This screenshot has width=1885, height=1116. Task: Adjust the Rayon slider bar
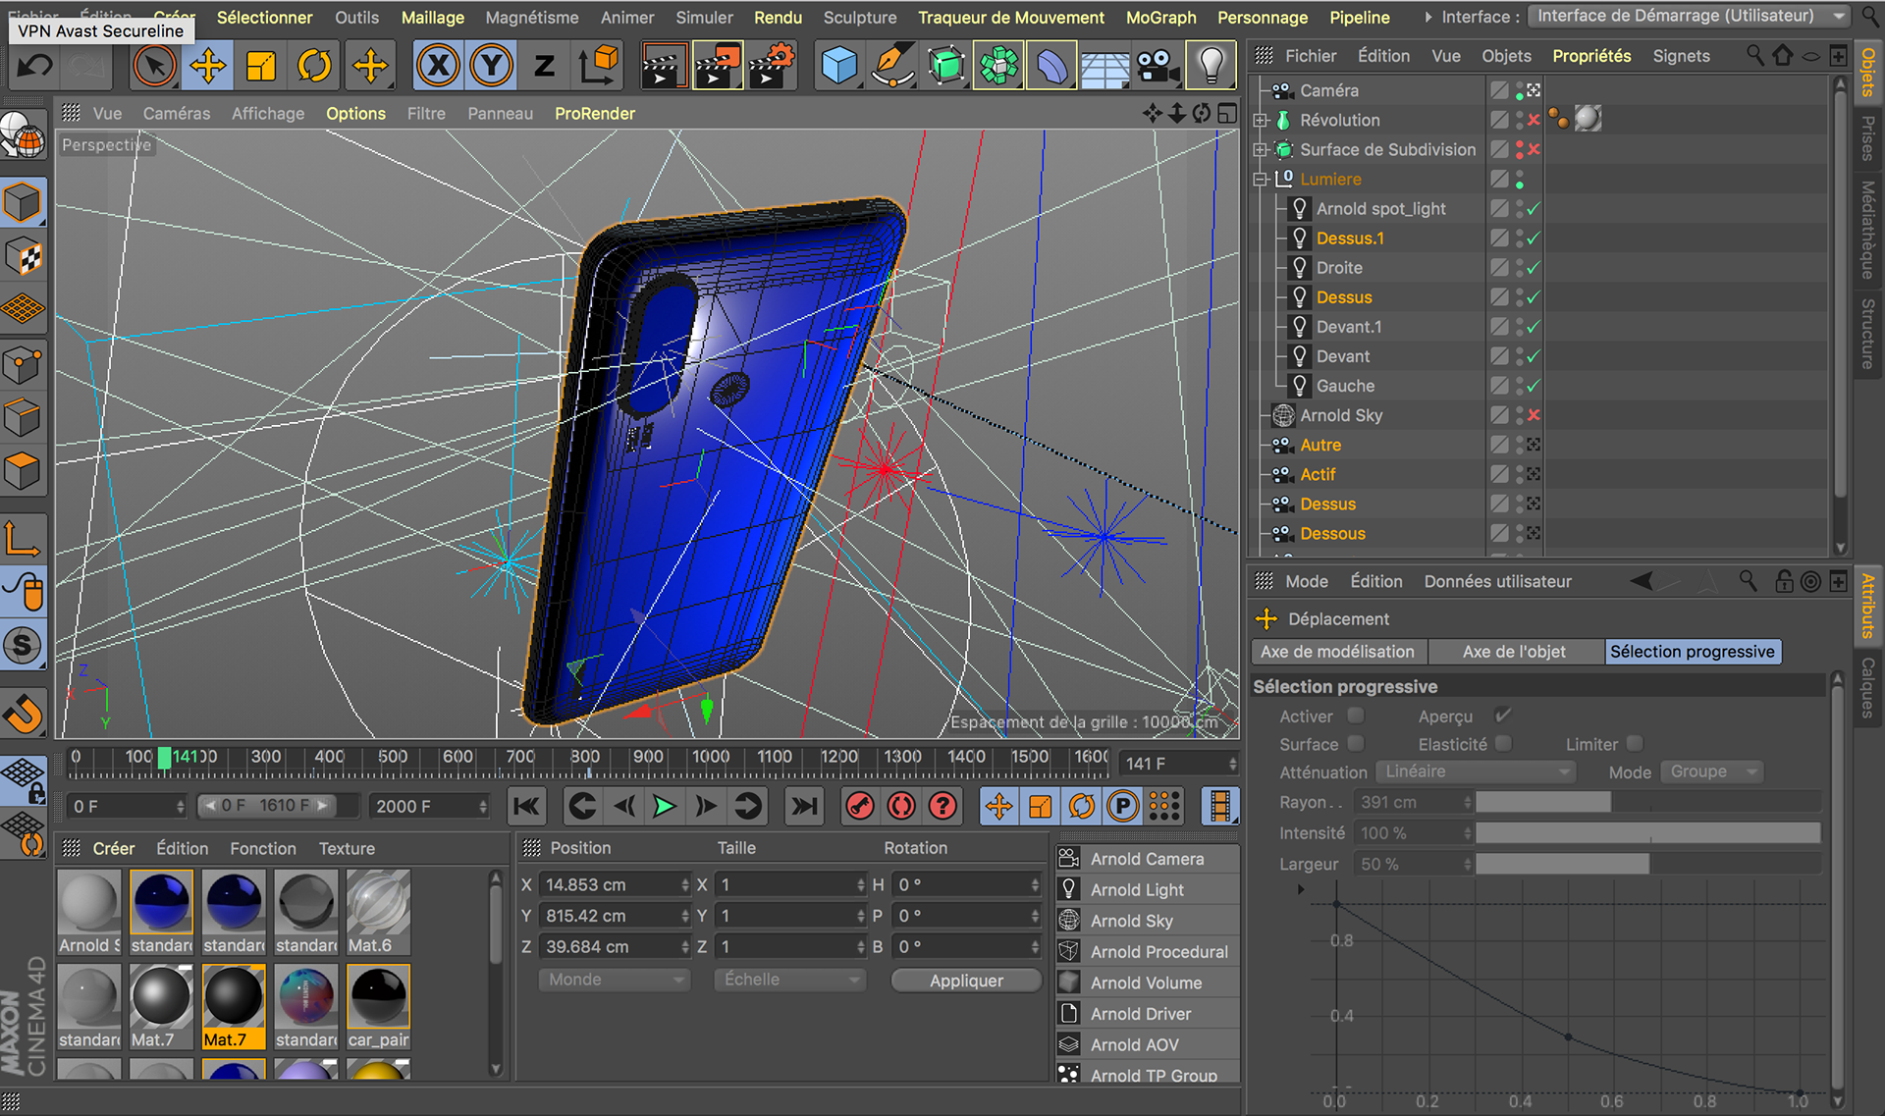[1647, 803]
